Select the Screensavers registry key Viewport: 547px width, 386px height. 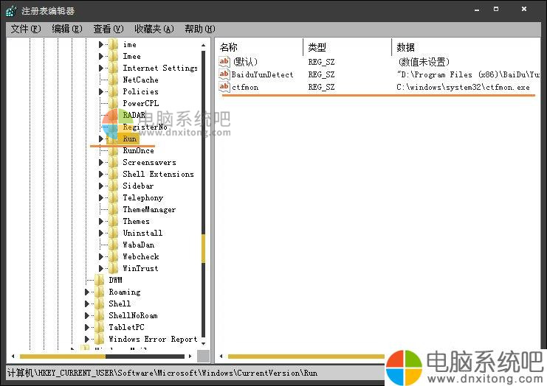pyautogui.click(x=149, y=162)
